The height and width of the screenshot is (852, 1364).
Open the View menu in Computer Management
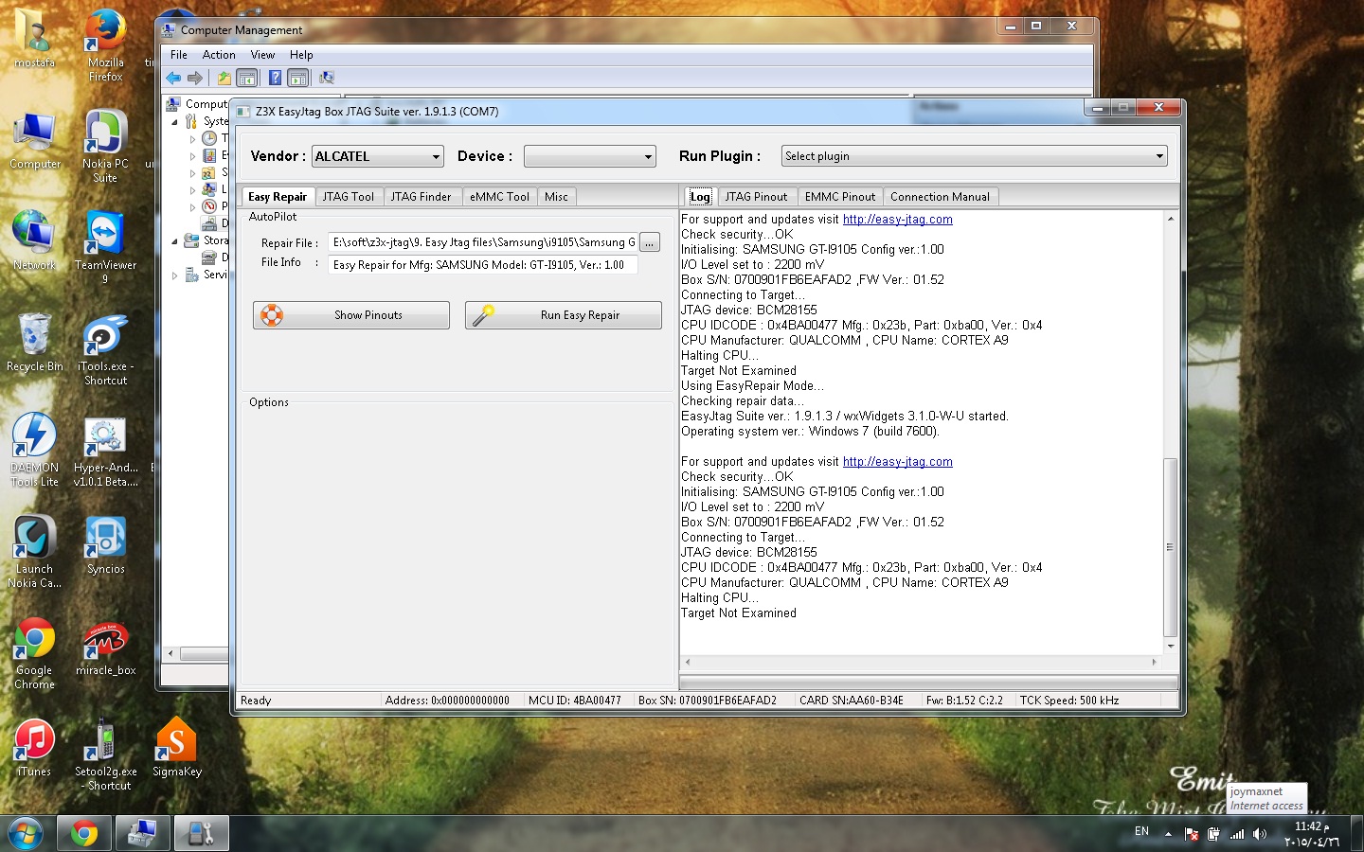[262, 55]
